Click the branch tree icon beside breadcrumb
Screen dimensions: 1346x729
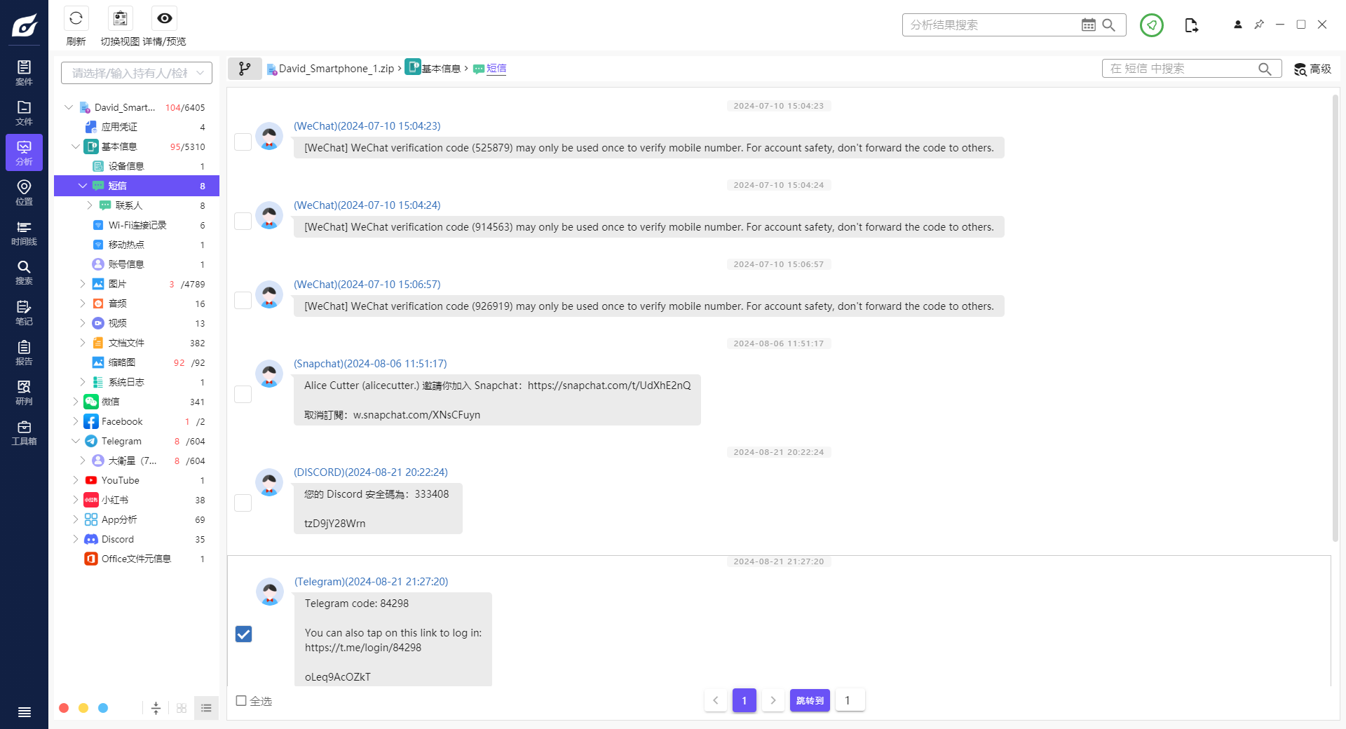point(245,69)
